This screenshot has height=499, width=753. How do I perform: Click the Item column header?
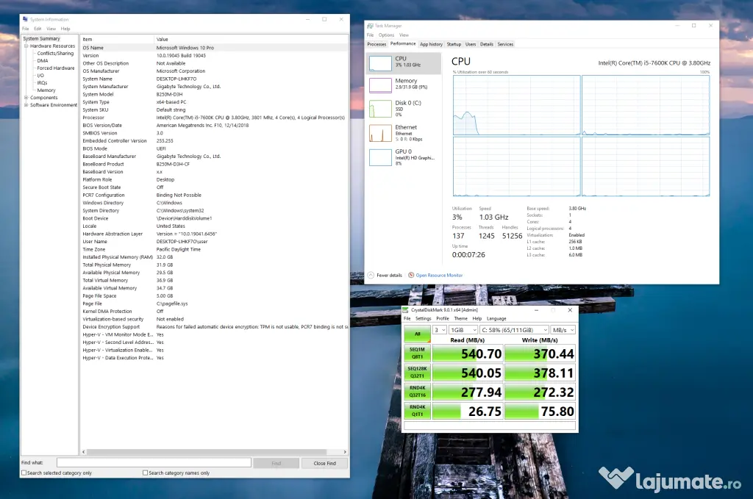(117, 40)
